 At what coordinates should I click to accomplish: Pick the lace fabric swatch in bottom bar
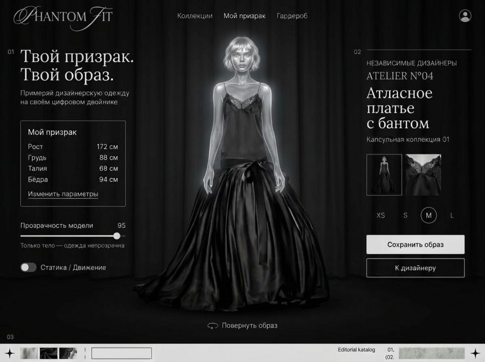68,353
